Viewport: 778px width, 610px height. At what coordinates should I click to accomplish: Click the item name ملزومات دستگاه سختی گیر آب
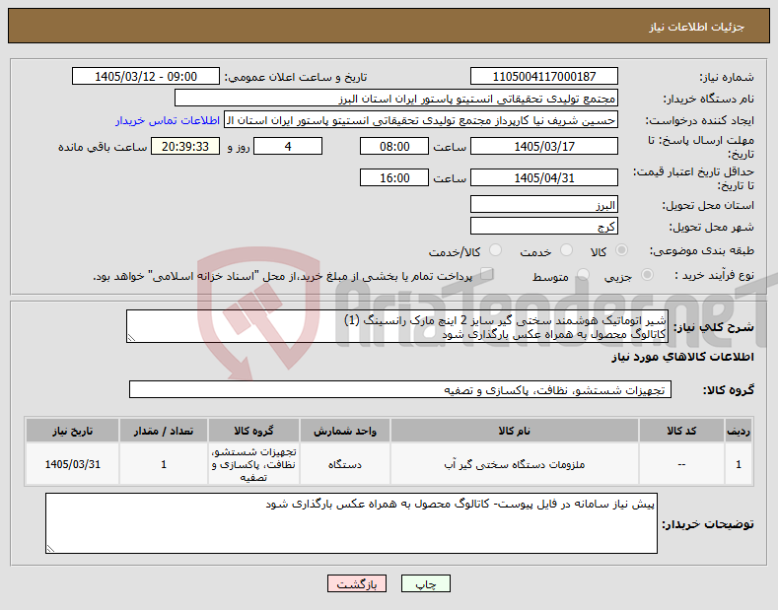click(x=514, y=465)
